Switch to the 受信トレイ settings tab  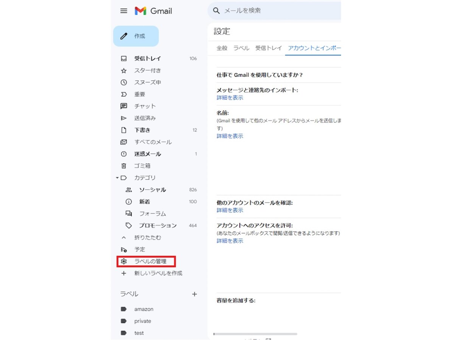(x=269, y=48)
